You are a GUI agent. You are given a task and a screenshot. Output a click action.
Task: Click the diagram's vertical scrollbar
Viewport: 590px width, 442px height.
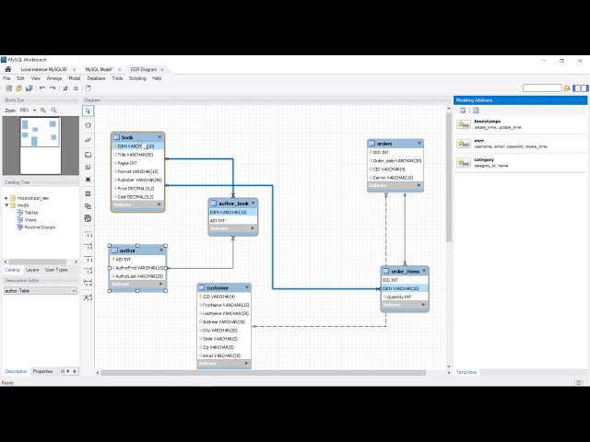click(x=449, y=177)
